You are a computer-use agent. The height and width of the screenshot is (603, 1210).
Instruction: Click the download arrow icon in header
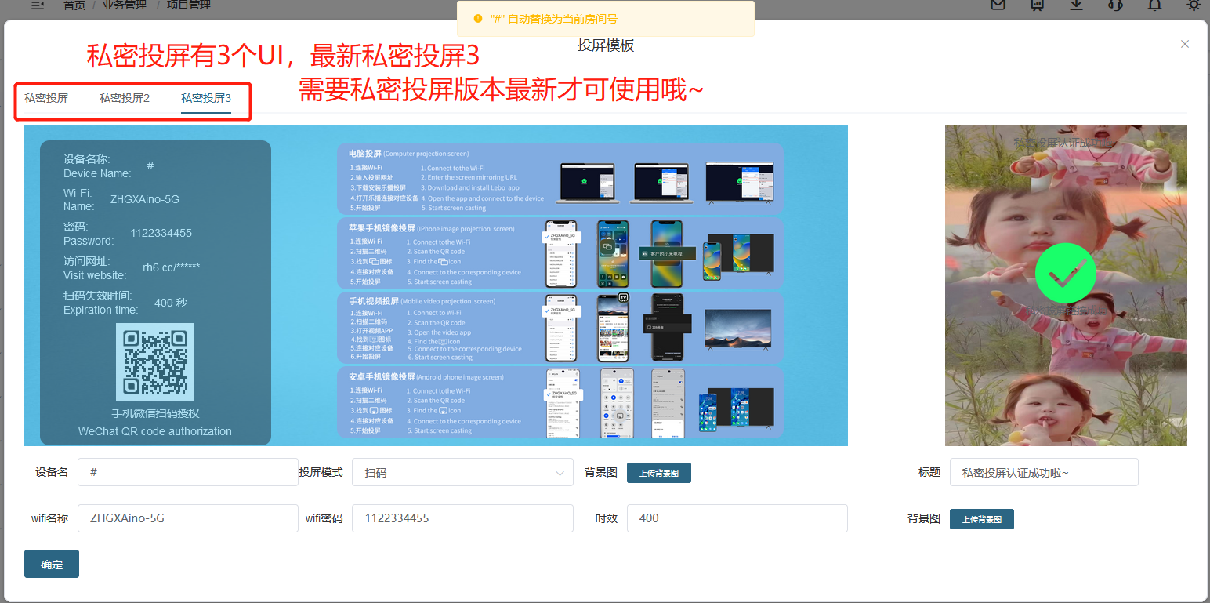point(1077,5)
